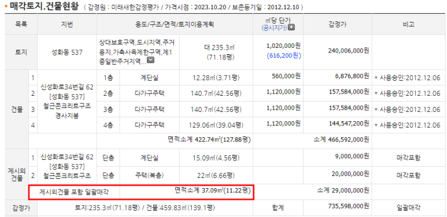
Task: Select the 12.28㎡(3.71평) area cell
Action: click(x=216, y=78)
